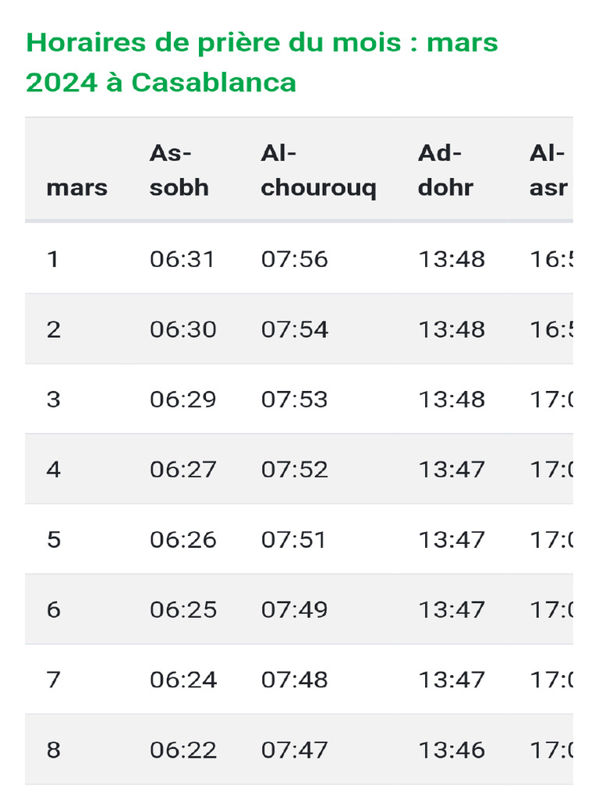Click Al-chourouq time 07:53
599x799 pixels.
(294, 399)
